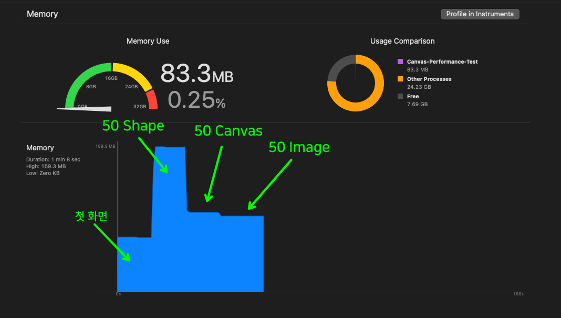This screenshot has height=318, width=561.
Task: Click the Memory title at top
Action: 42,14
